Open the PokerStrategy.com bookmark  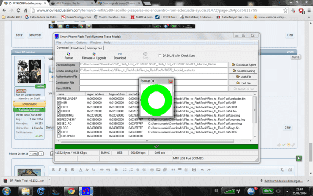76,17
